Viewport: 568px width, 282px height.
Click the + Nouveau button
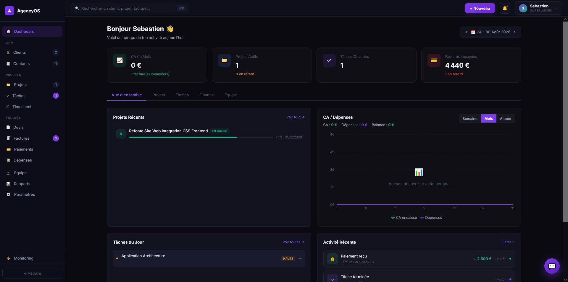tap(480, 8)
